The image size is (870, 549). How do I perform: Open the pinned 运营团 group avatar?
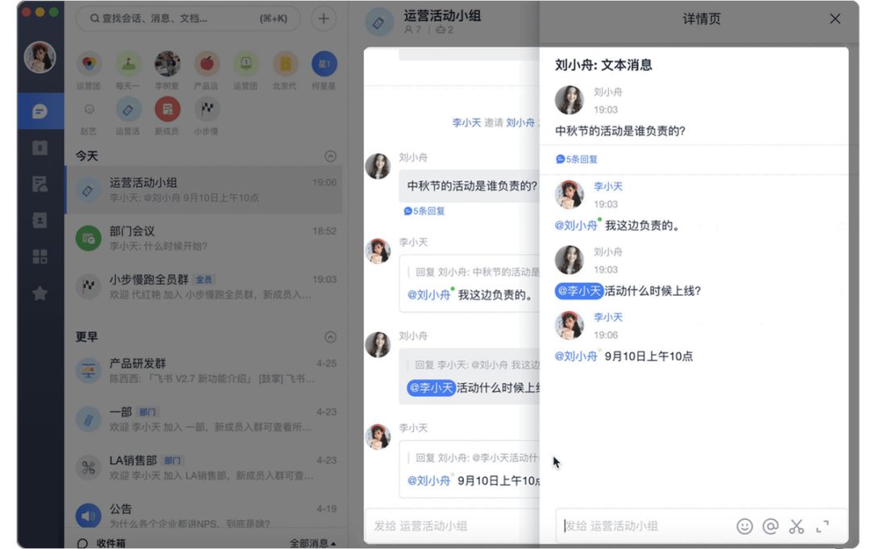pos(89,64)
